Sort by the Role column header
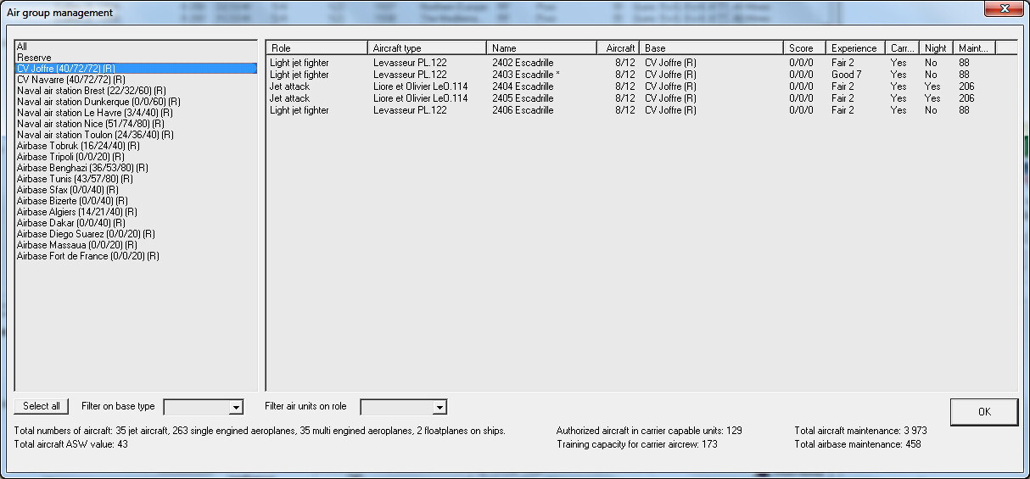 (x=316, y=48)
